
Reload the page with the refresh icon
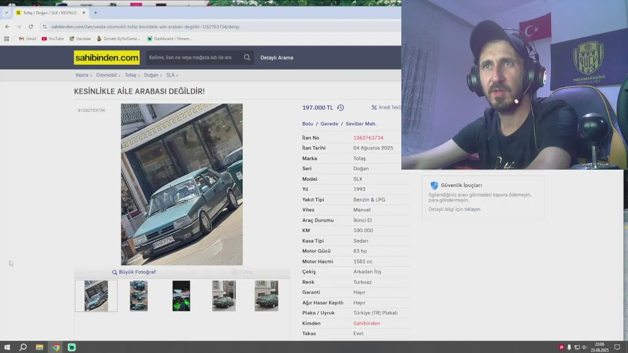[30, 26]
